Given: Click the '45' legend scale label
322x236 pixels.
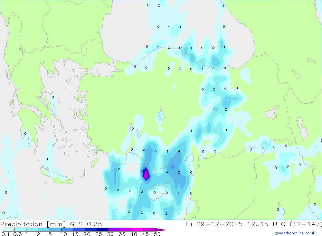Looking at the screenshot, I should point(146,234).
